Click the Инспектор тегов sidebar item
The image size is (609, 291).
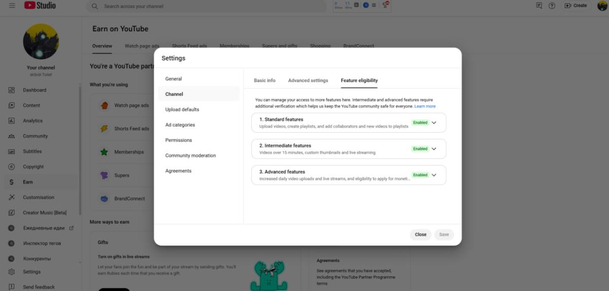click(42, 243)
